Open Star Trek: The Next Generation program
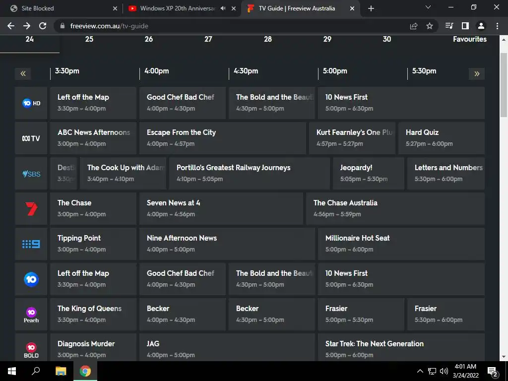Viewport: 508px width, 381px height. 401,348
